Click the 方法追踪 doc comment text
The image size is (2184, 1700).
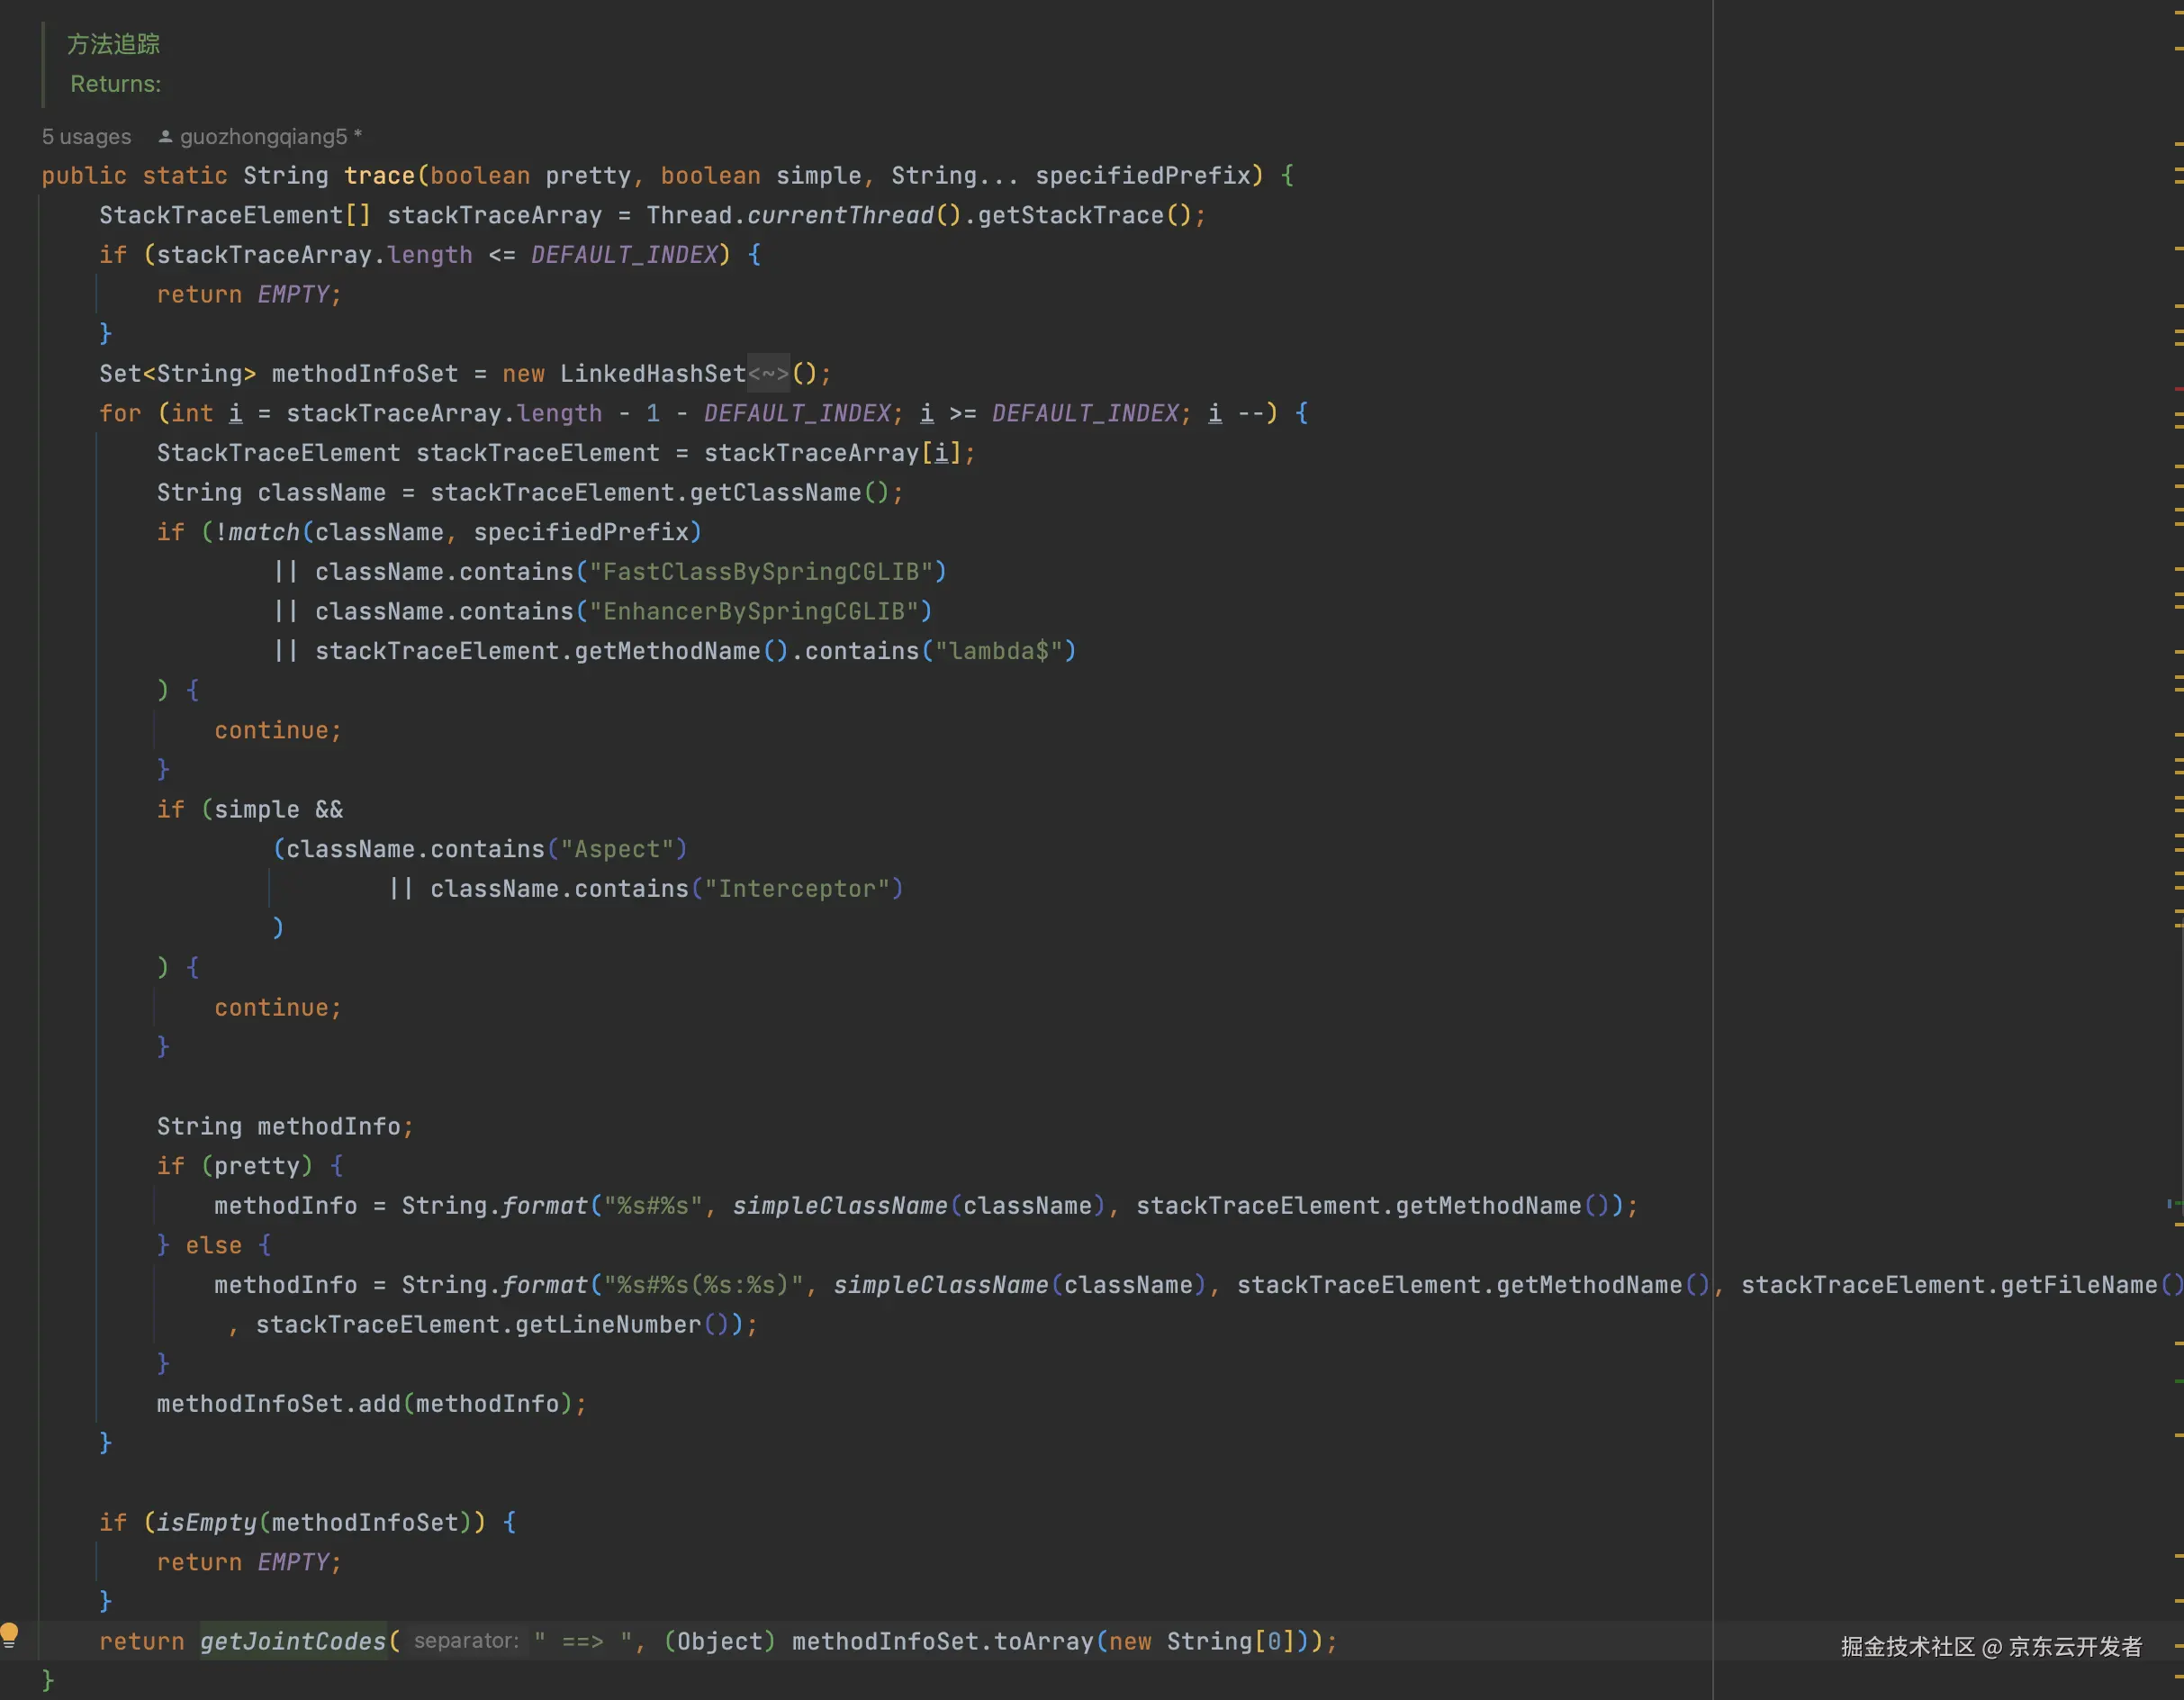click(x=113, y=44)
